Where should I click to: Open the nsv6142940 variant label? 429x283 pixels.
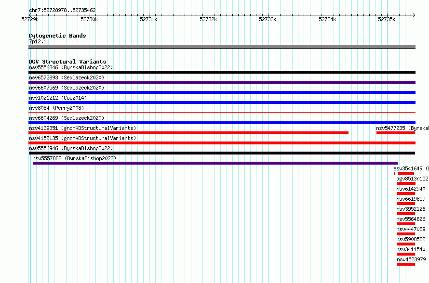coord(411,189)
